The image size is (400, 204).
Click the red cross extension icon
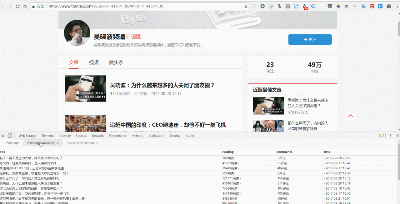pyautogui.click(x=271, y=6)
